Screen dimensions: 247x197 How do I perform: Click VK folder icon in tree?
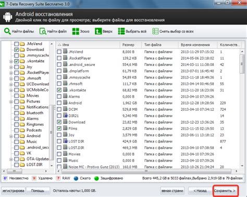coord(22,153)
